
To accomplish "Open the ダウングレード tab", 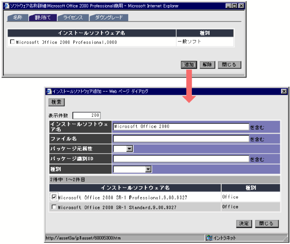I will 109,18.
